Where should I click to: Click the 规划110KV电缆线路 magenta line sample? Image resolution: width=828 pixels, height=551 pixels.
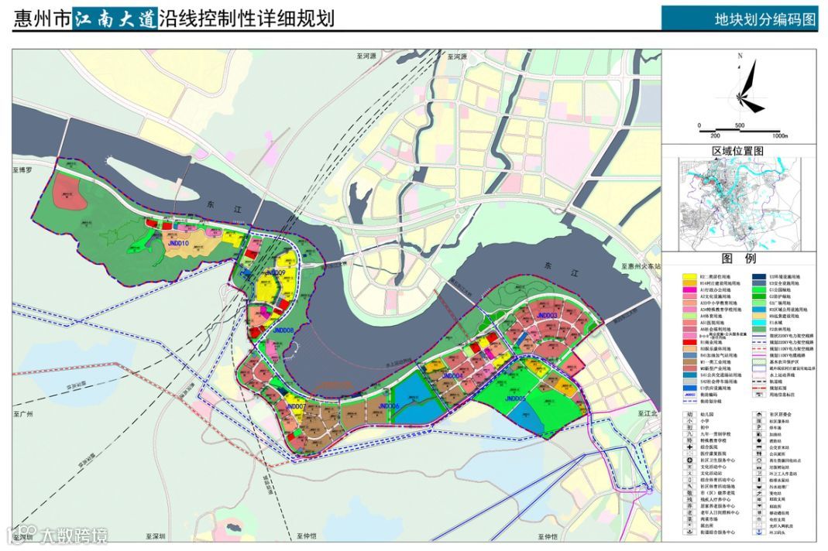[x=759, y=355]
